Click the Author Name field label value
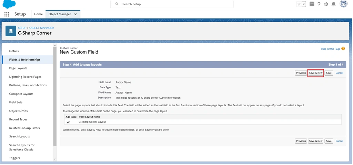This screenshot has width=353, height=165. (123, 82)
